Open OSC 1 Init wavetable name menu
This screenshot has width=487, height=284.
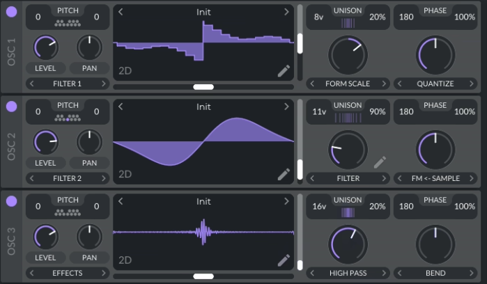click(203, 12)
